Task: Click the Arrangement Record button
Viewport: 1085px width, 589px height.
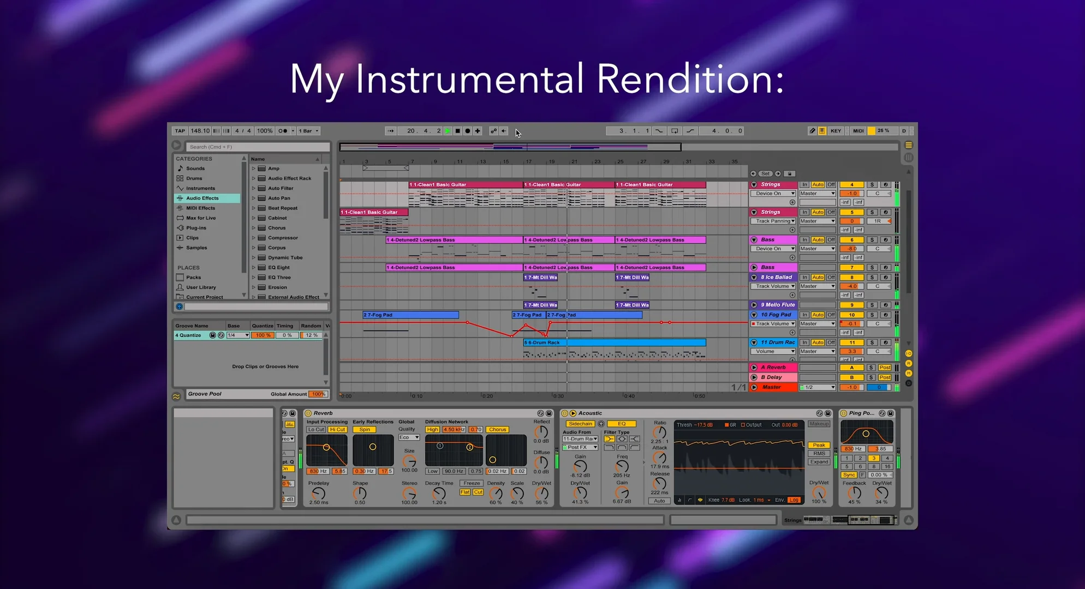Action: (468, 131)
